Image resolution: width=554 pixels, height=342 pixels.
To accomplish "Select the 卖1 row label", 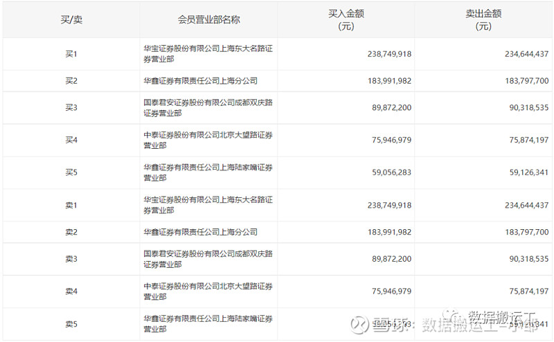I will [71, 206].
